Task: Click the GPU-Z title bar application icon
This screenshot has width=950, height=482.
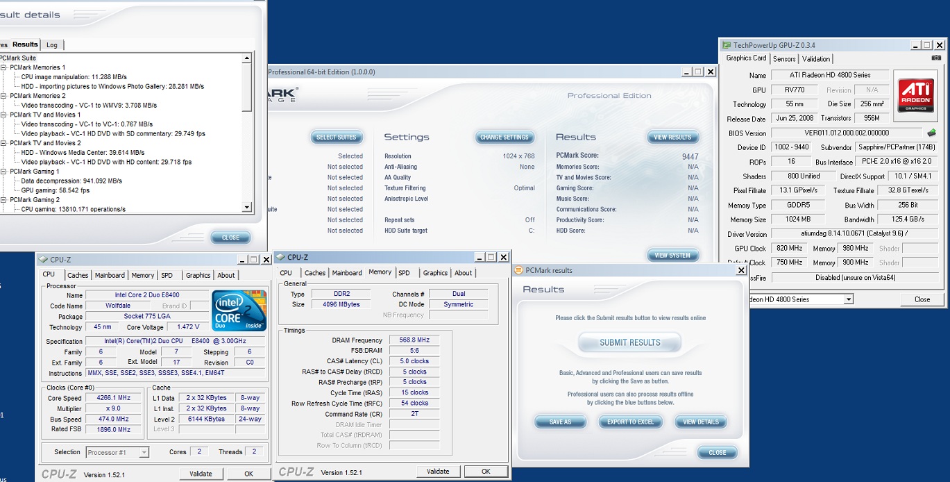Action: (727, 44)
